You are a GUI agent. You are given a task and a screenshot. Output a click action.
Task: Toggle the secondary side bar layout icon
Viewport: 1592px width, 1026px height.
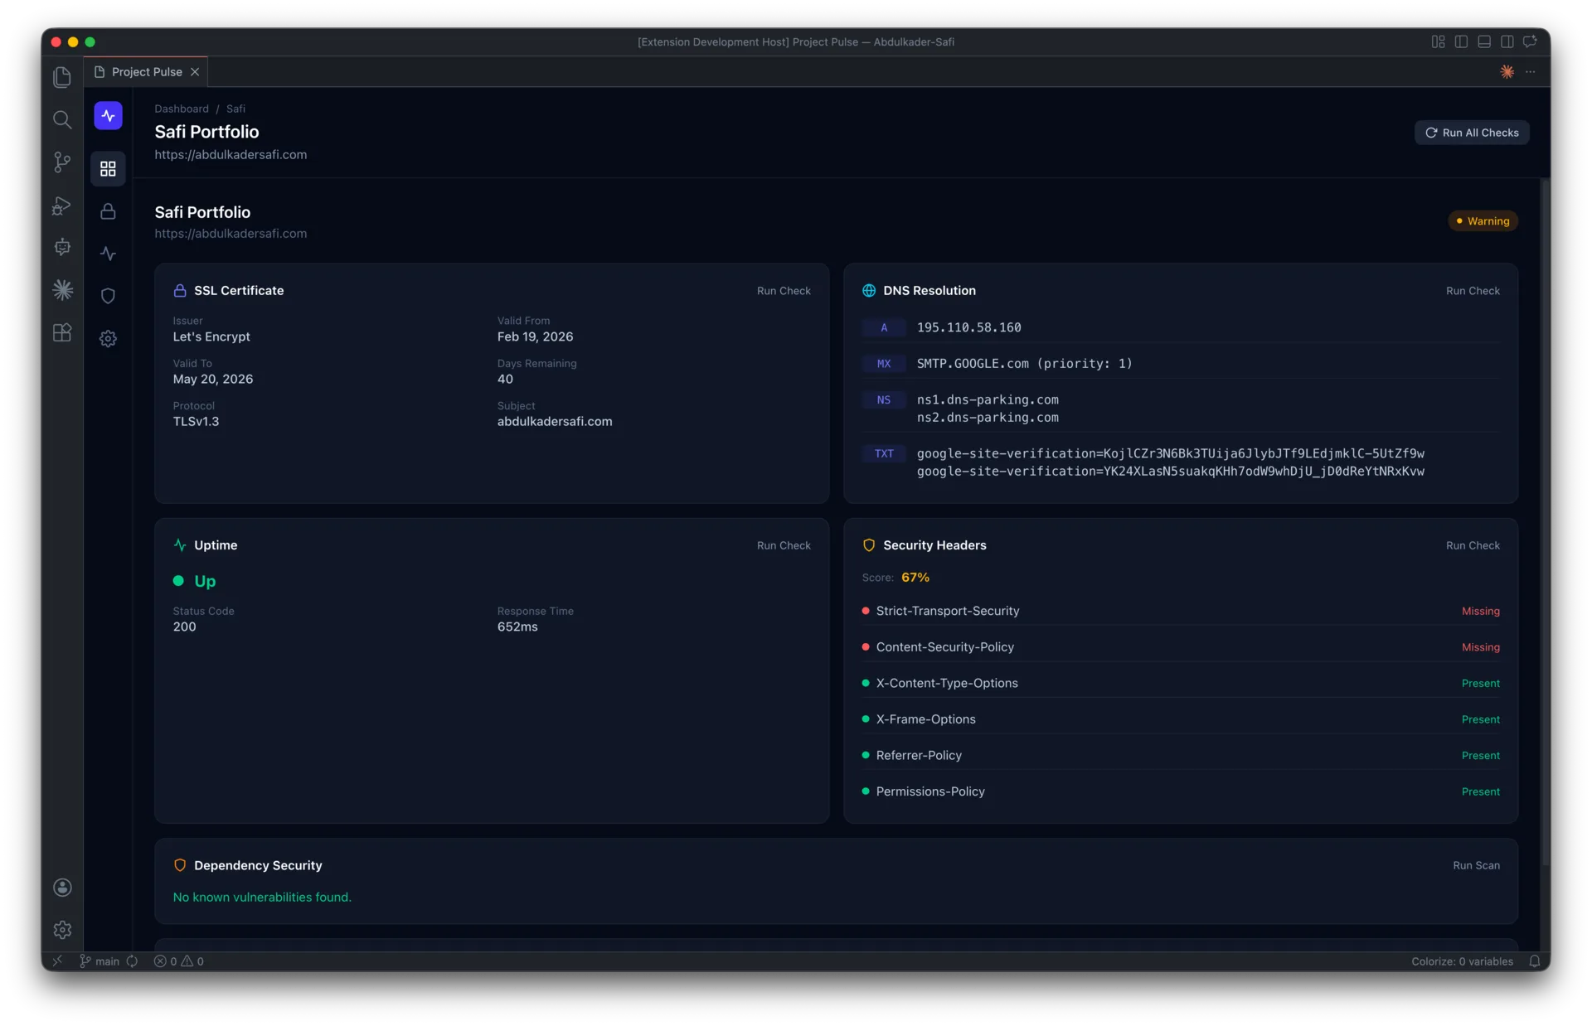pyautogui.click(x=1507, y=41)
